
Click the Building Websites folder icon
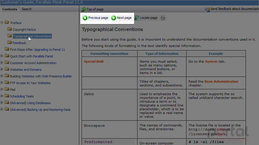7,76
